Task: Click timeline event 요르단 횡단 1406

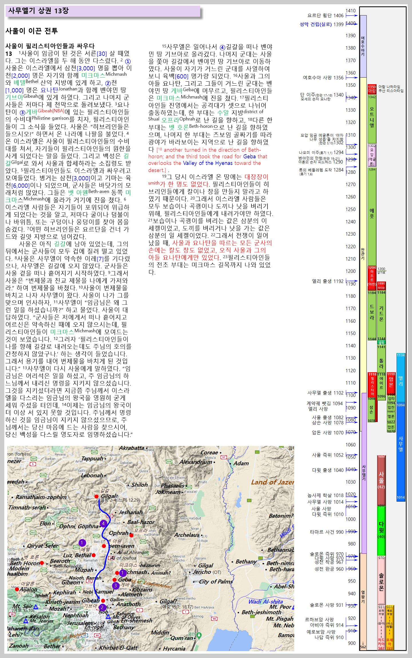Action: tap(326, 15)
